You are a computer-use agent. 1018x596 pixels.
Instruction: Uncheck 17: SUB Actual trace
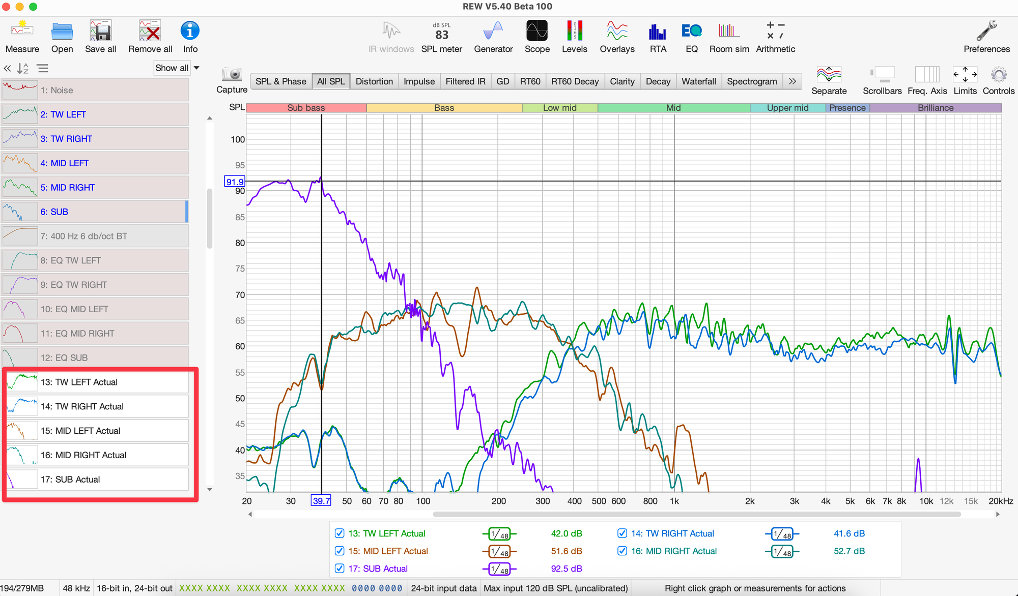(x=340, y=569)
